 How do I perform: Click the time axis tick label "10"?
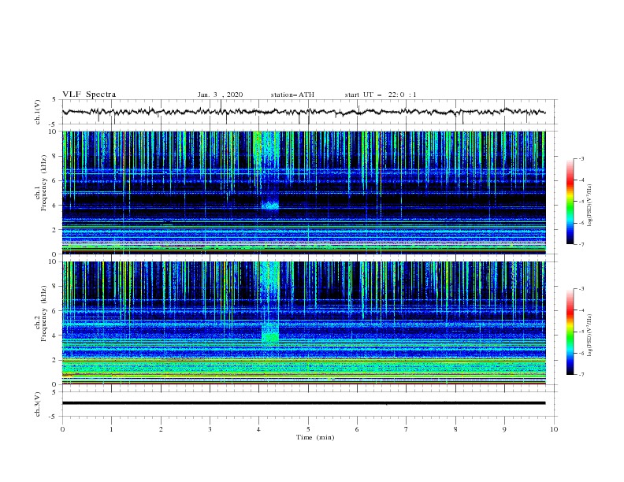(554, 429)
